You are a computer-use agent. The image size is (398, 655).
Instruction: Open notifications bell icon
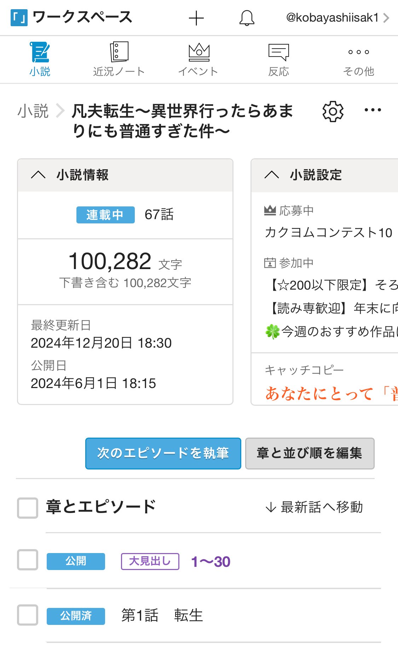point(247,18)
